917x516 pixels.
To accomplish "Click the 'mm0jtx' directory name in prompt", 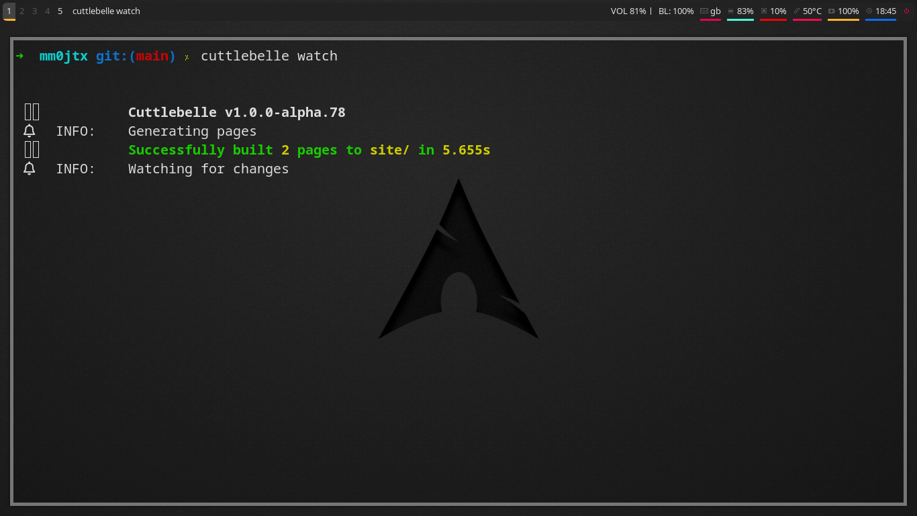I will coord(64,56).
